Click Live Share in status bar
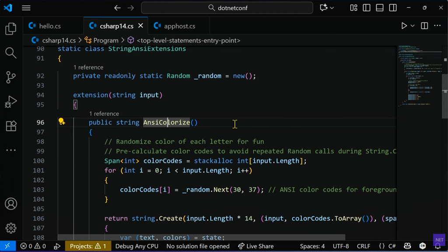 260,246
